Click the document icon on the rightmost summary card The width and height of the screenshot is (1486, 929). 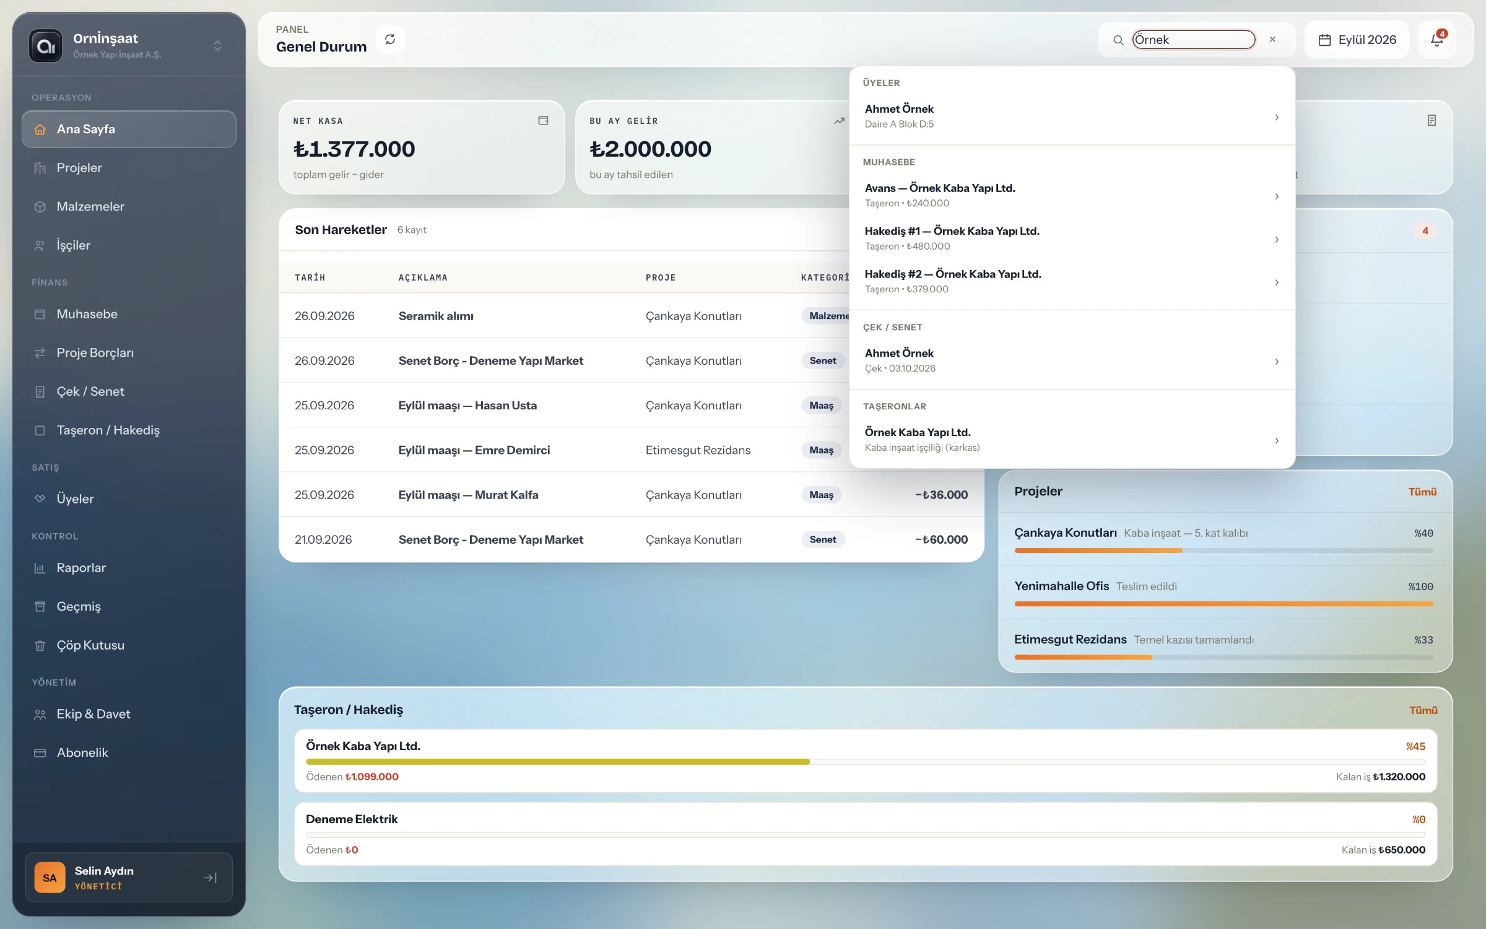pyautogui.click(x=1432, y=121)
